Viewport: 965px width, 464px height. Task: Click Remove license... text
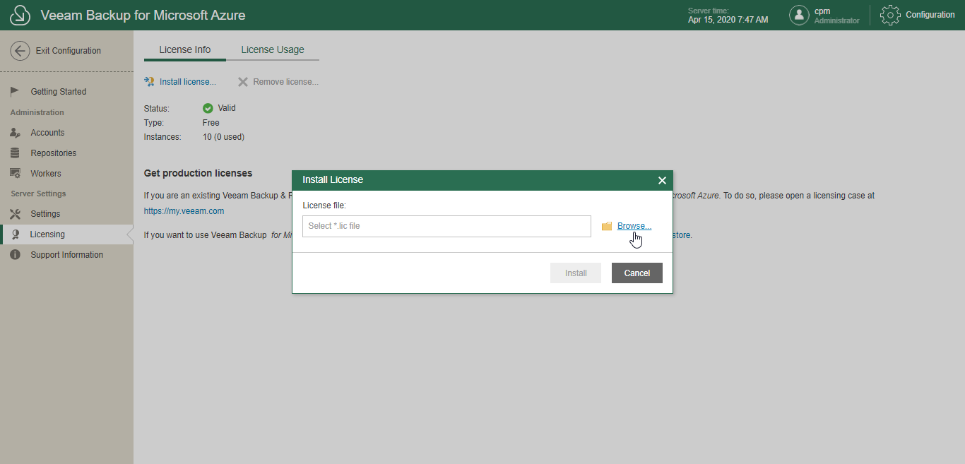point(286,82)
